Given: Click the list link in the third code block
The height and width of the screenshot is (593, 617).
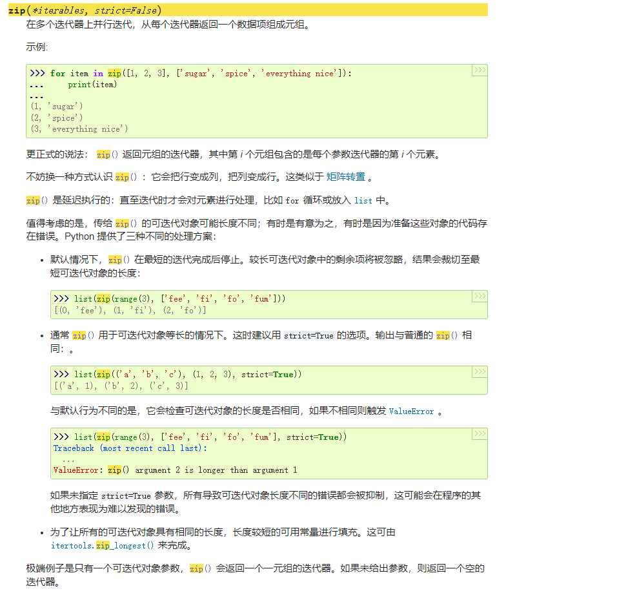Looking at the screenshot, I should [x=84, y=374].
